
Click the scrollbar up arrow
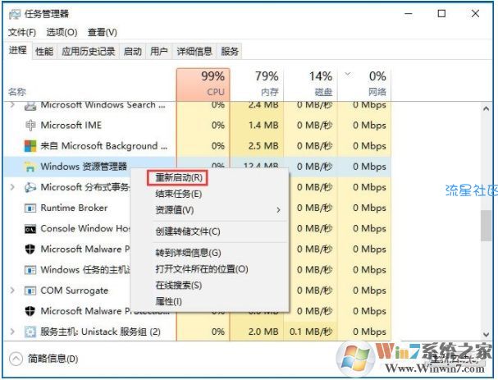(487, 109)
